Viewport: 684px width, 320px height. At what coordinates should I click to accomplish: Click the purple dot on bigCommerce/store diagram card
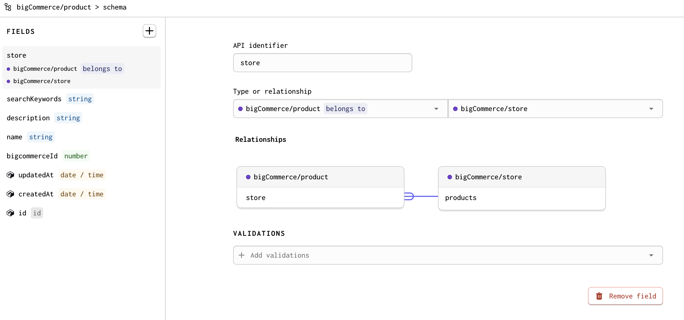pos(450,177)
